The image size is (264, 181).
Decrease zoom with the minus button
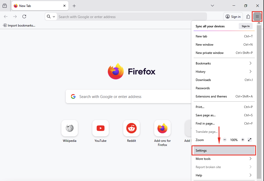[x=224, y=140]
